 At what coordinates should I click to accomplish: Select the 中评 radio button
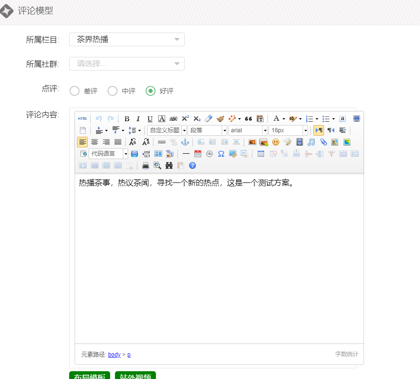[x=113, y=91]
